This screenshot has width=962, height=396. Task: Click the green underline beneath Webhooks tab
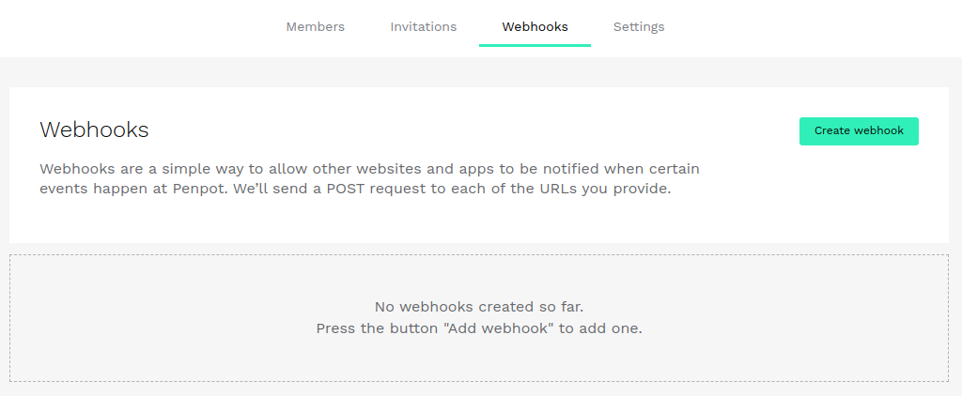pyautogui.click(x=535, y=45)
